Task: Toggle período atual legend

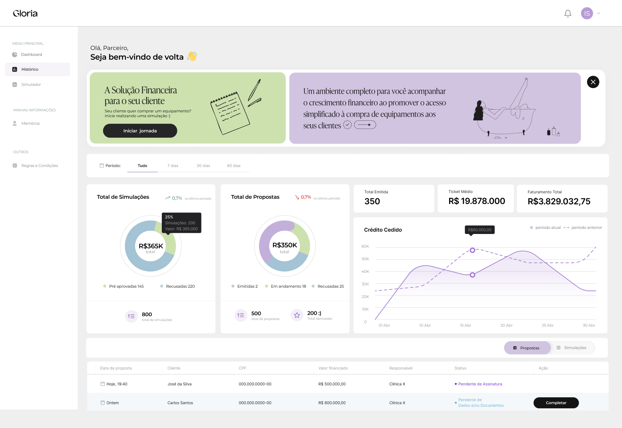Action: point(545,227)
